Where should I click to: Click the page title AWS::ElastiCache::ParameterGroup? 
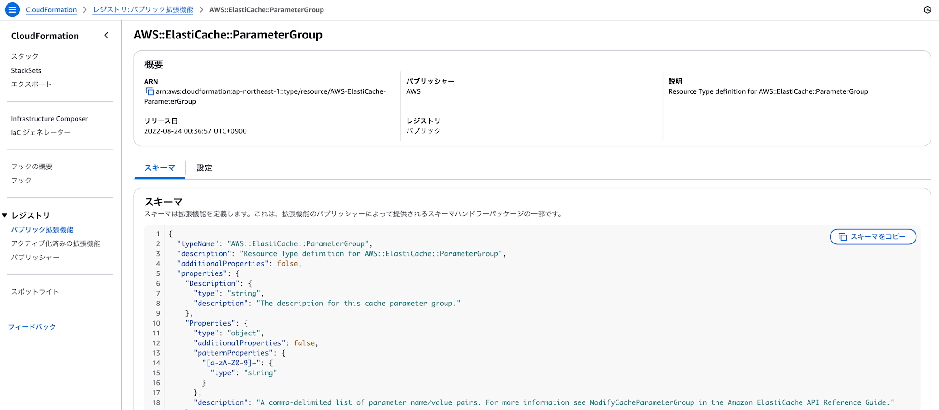click(x=228, y=35)
